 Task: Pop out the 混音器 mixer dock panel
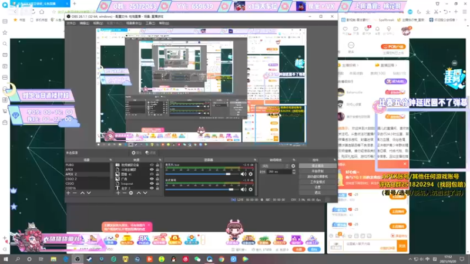pyautogui.click(x=255, y=160)
